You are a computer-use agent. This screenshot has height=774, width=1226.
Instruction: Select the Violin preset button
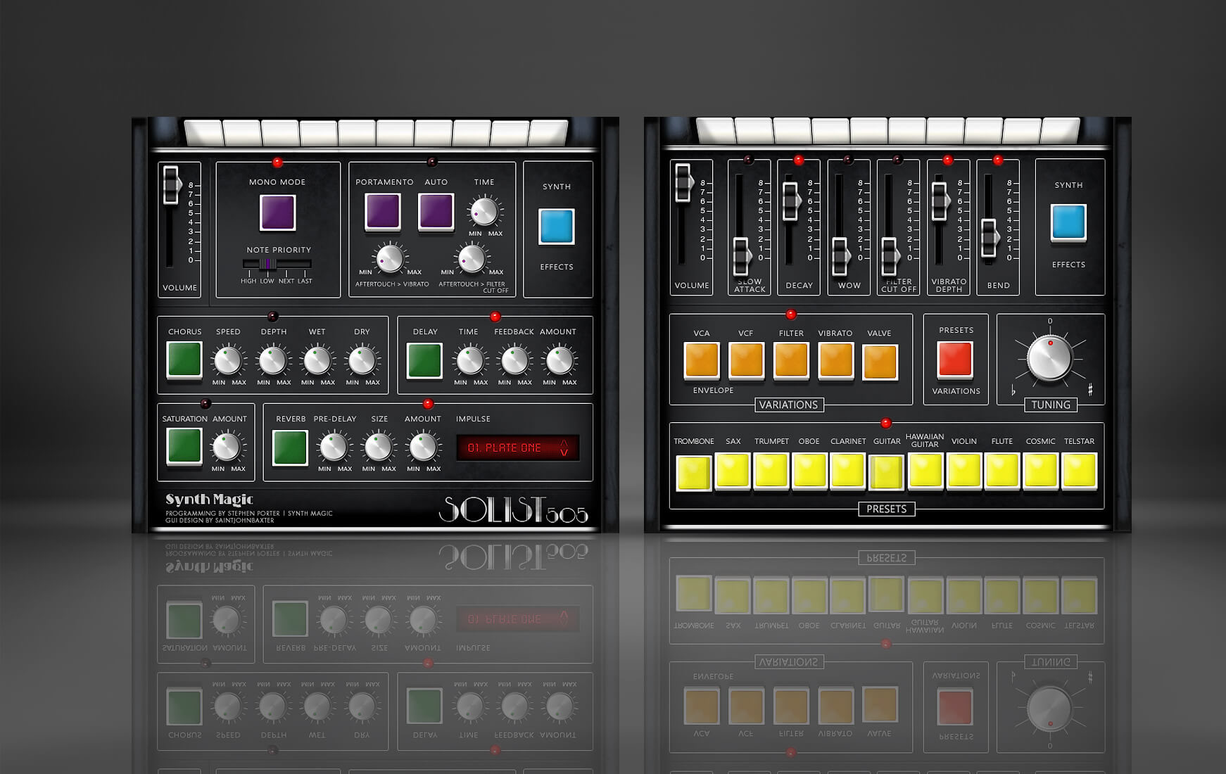(x=964, y=471)
